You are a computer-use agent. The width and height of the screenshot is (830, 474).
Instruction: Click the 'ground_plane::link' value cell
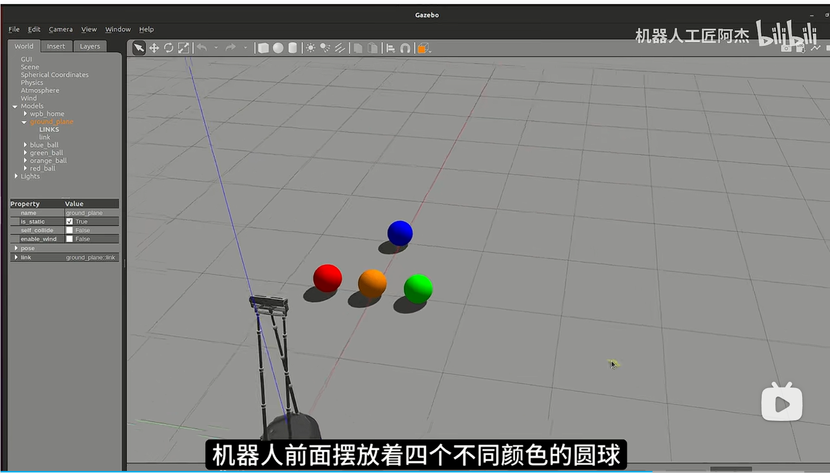(92, 257)
